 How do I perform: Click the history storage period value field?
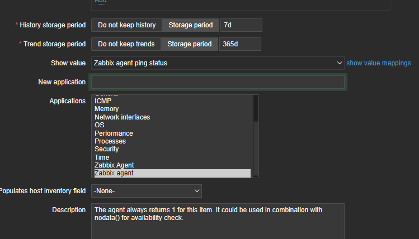241,25
